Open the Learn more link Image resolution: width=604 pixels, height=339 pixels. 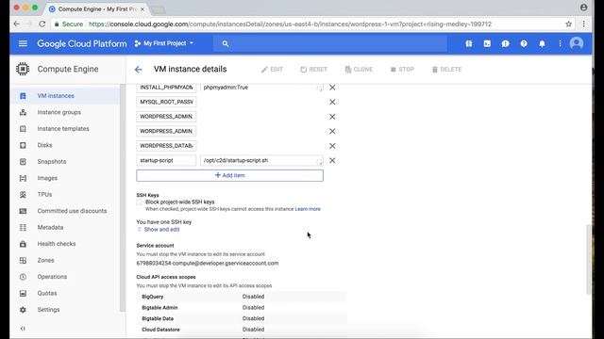coord(308,209)
